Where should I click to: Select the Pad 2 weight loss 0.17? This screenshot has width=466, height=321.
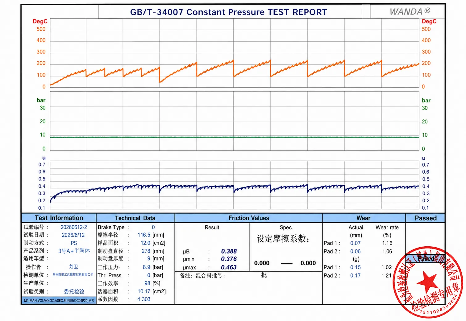click(356, 275)
